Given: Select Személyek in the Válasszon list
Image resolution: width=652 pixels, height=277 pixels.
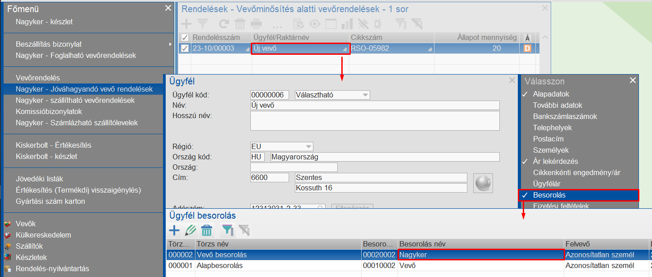Looking at the screenshot, I should point(551,150).
